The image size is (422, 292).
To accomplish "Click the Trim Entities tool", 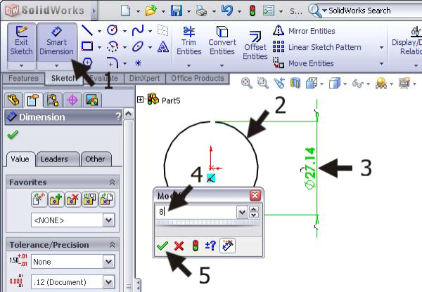I will 188,41.
